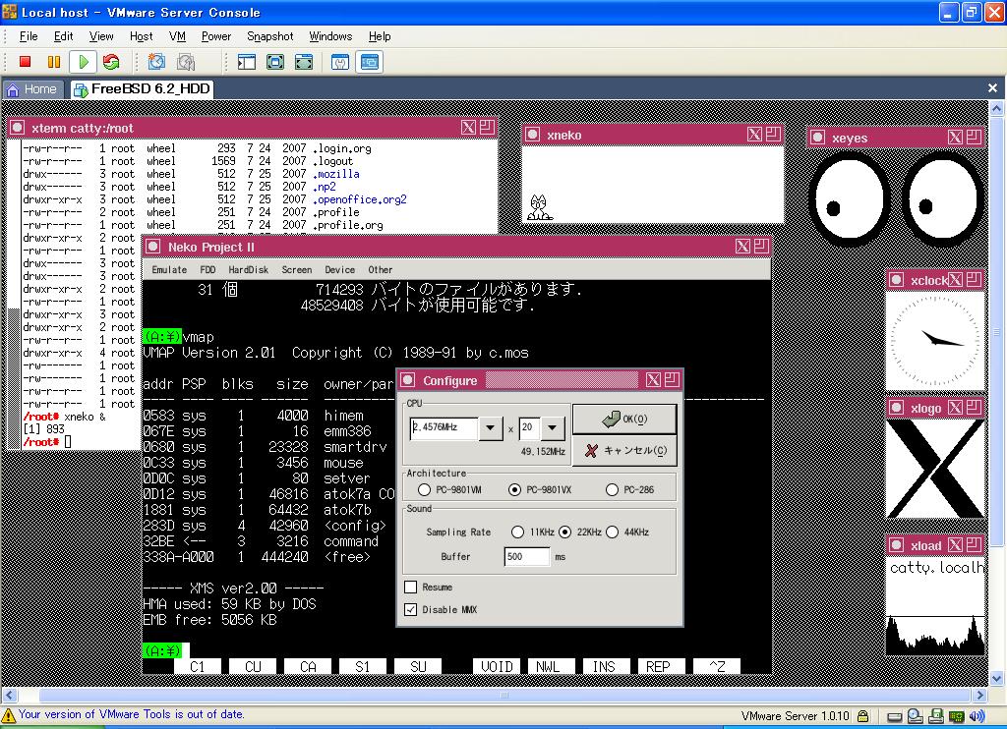Uncheck the Disable MMX checkbox

(x=411, y=610)
